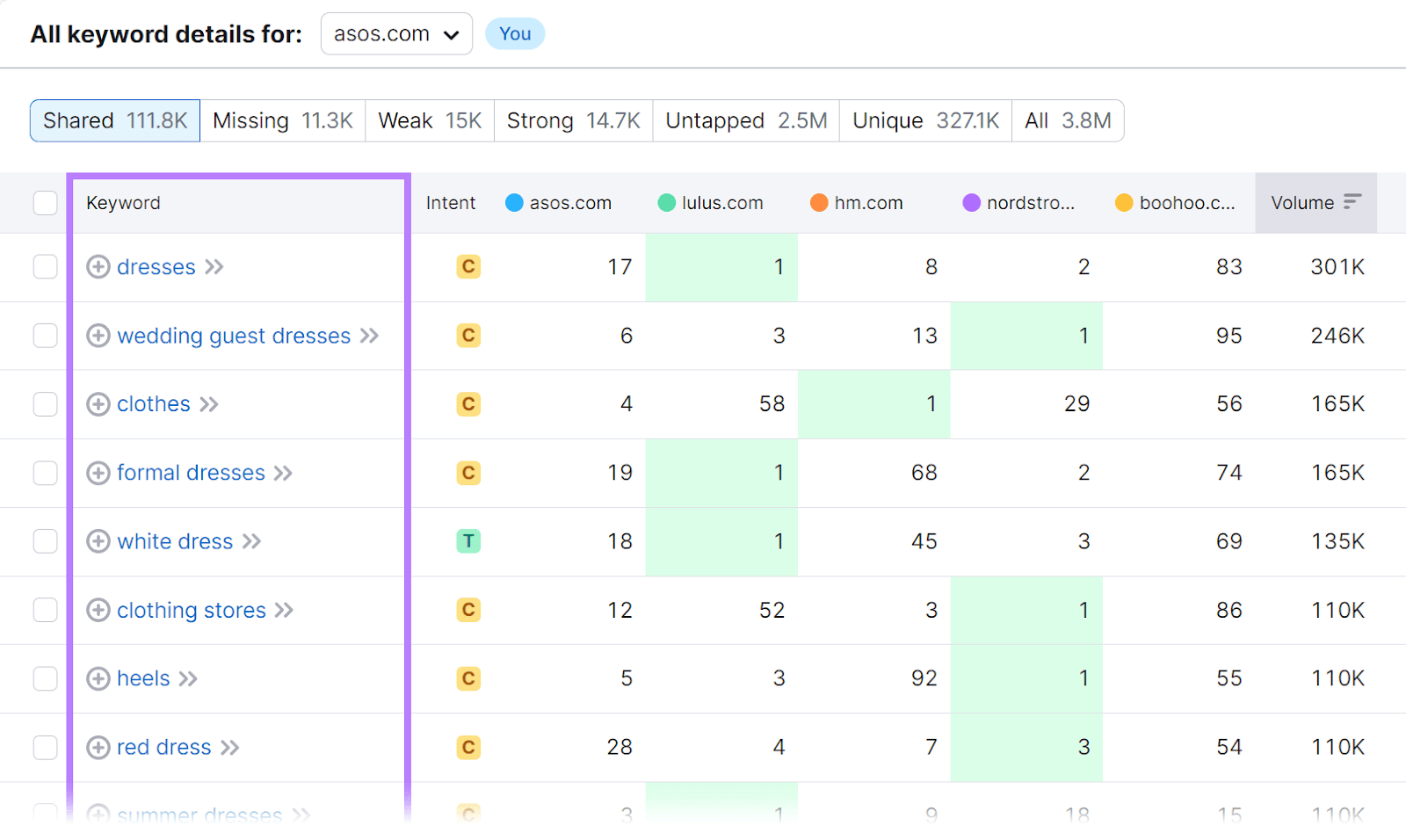Click the plus icon beside red dress
This screenshot has height=826, width=1406.
[98, 747]
